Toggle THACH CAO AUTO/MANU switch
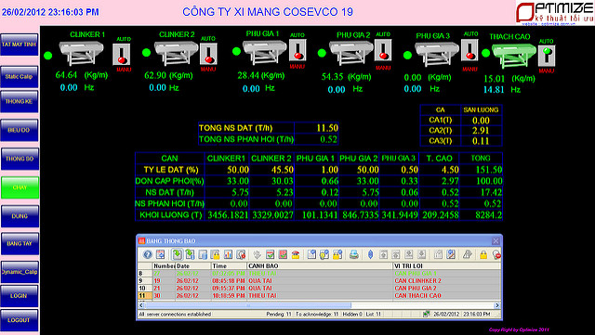The width and height of the screenshot is (595, 335). coord(547,56)
